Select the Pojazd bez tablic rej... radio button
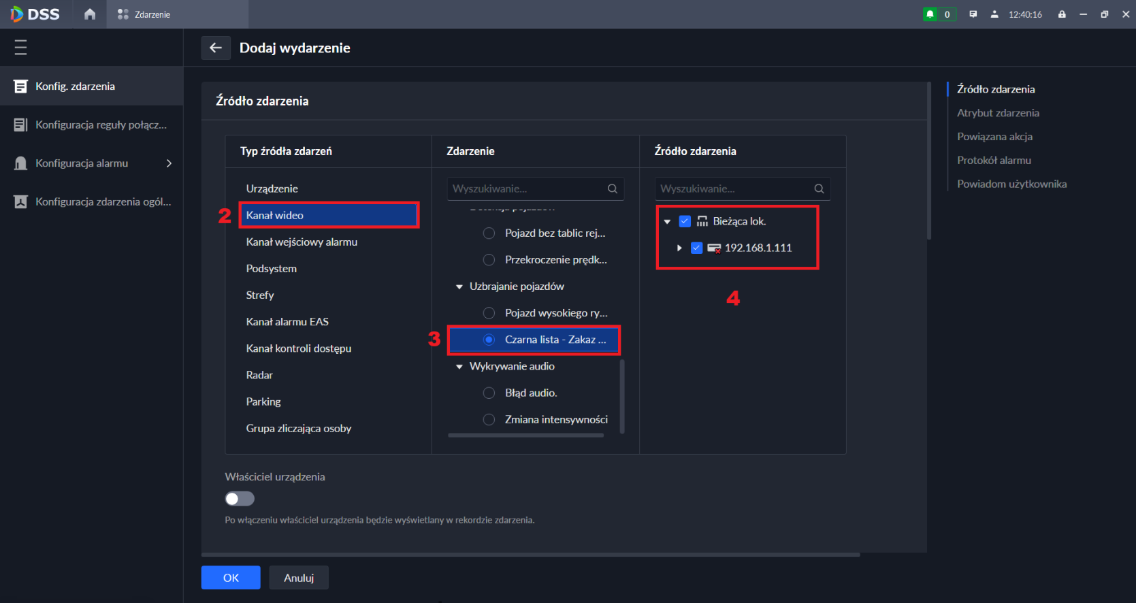Screen dimensions: 1136x603 click(x=489, y=233)
